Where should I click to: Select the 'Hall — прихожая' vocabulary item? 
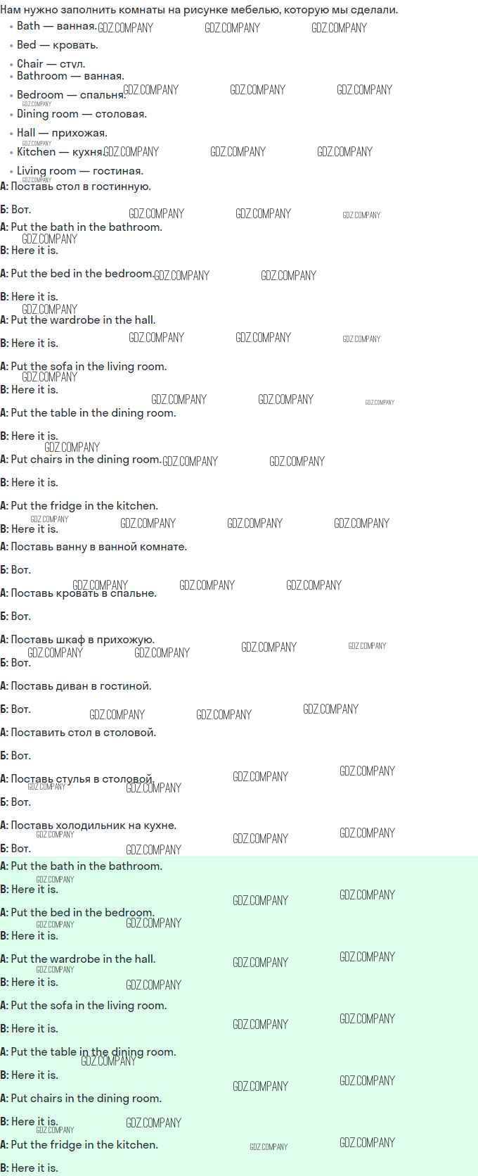[x=62, y=133]
